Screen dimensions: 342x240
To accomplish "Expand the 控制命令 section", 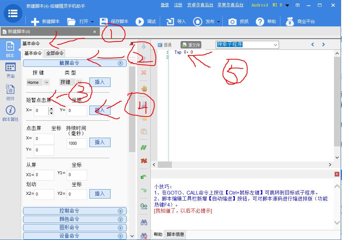I will pyautogui.click(x=74, y=211).
